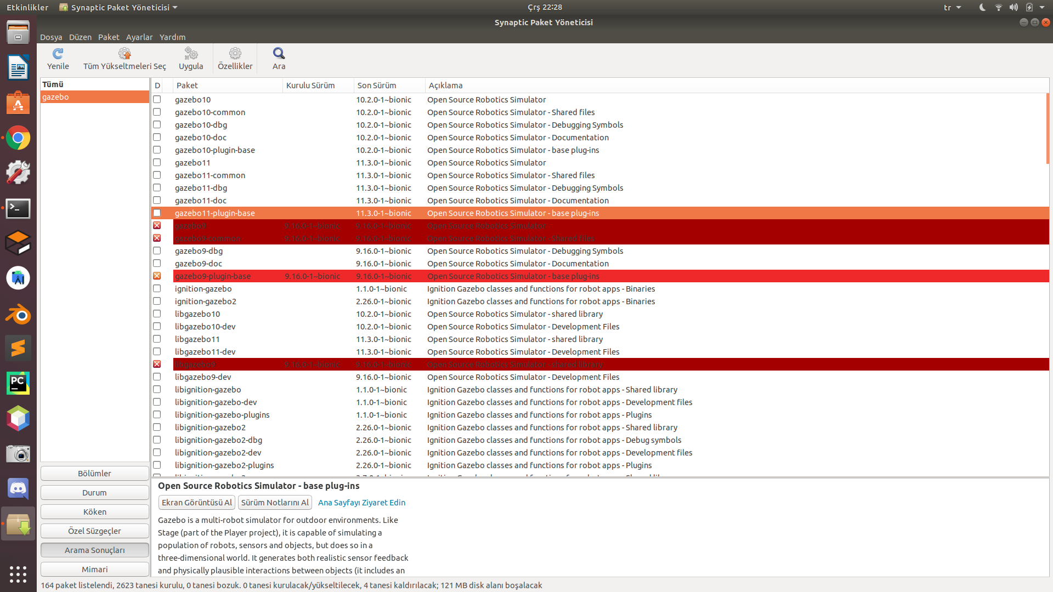Show Köken origin filter
1053x592 pixels.
pyautogui.click(x=94, y=511)
